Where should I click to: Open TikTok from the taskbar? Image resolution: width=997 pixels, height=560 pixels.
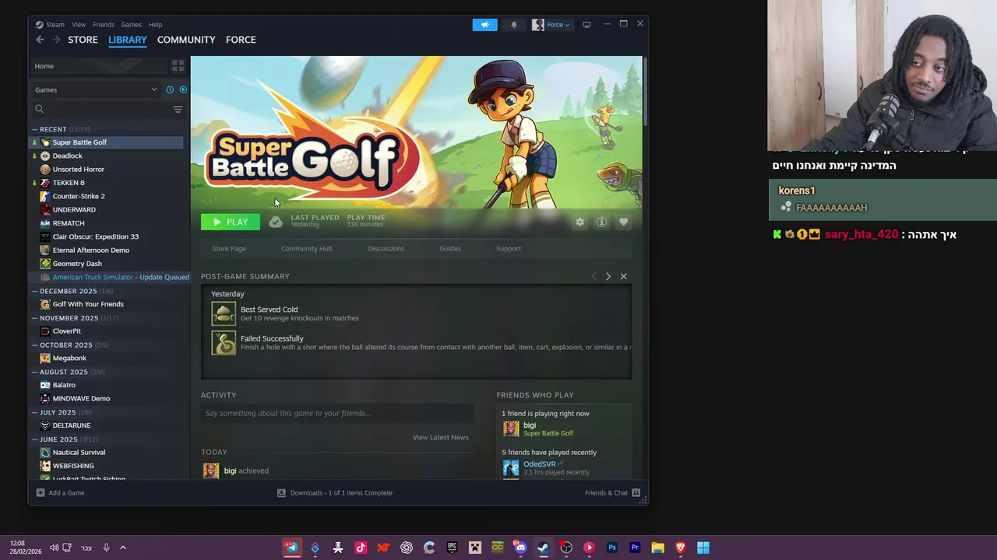361,548
